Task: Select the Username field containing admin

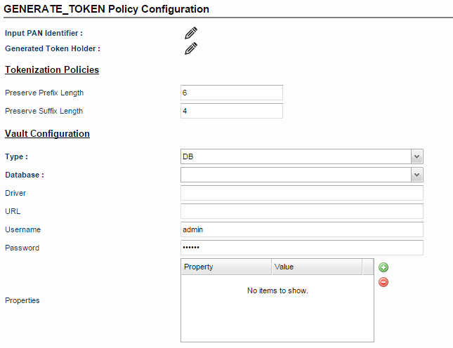Action: coord(302,229)
